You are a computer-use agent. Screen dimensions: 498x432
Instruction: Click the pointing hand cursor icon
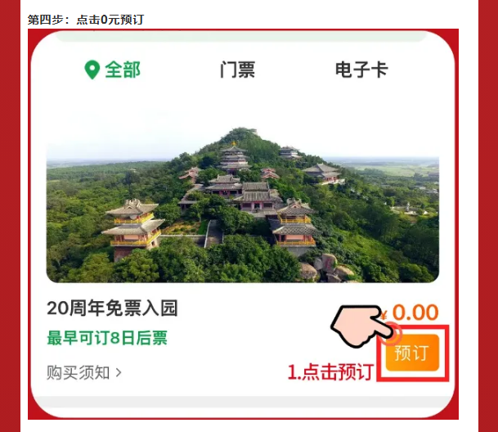(x=361, y=326)
